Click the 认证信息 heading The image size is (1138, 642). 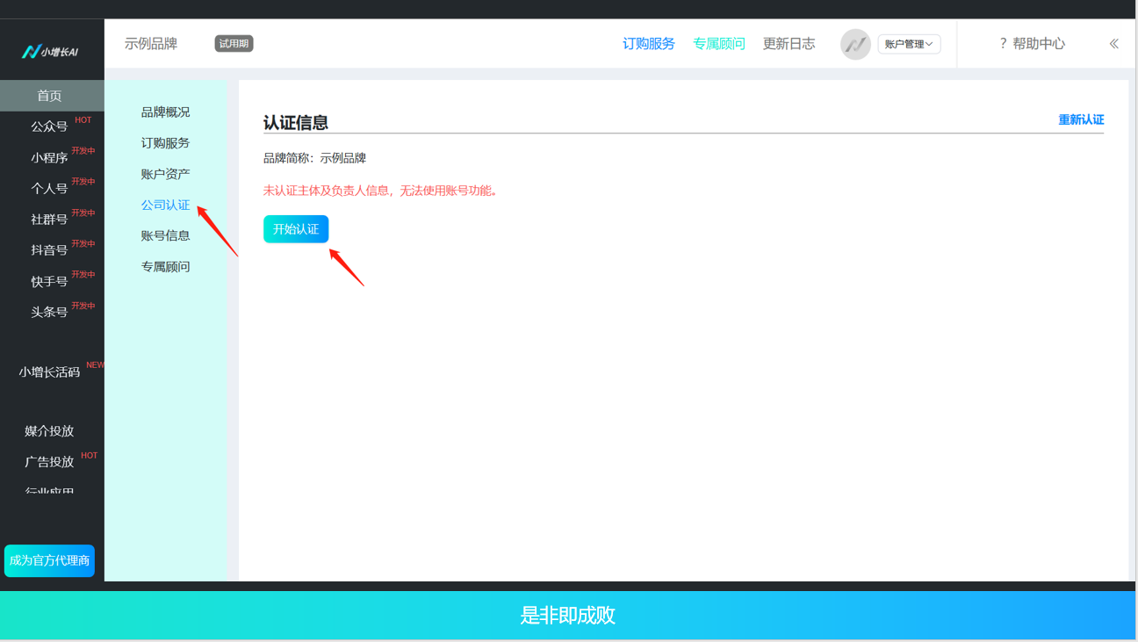pyautogui.click(x=296, y=123)
